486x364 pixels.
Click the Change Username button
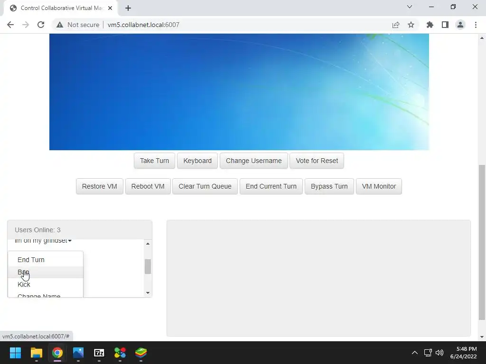coord(254,161)
